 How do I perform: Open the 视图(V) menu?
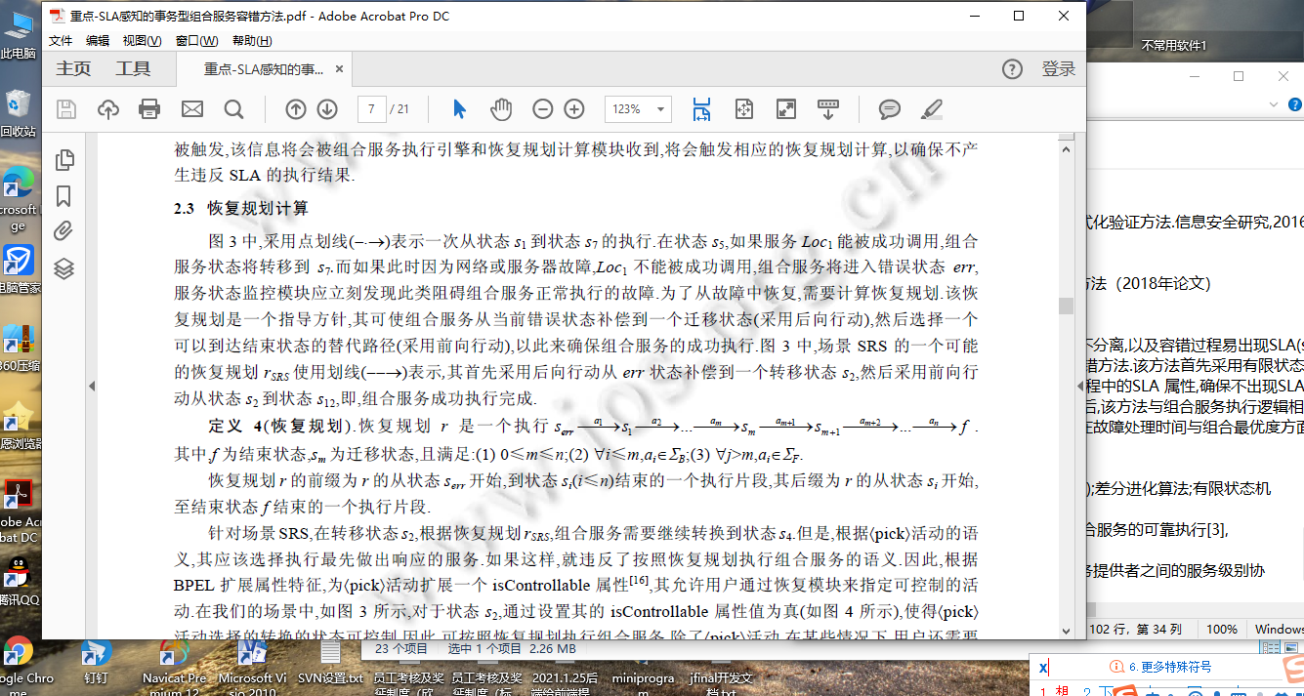[142, 40]
